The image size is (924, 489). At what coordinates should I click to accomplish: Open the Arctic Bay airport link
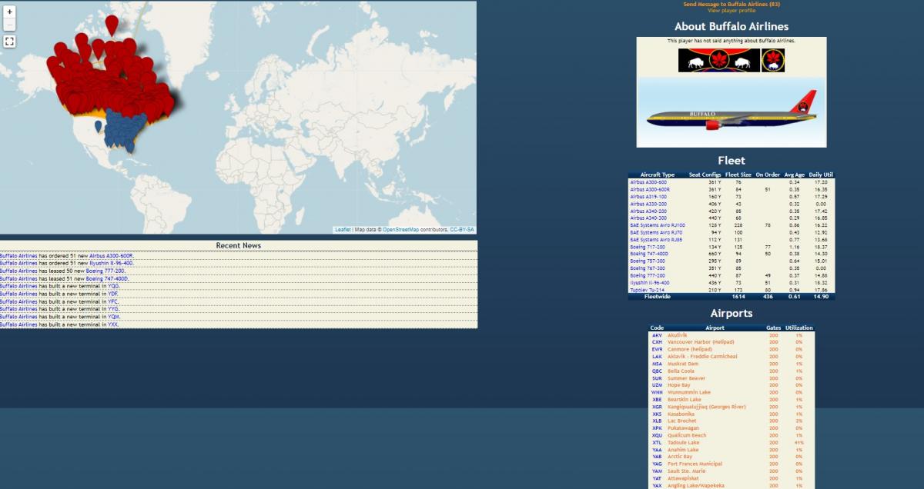[681, 457]
